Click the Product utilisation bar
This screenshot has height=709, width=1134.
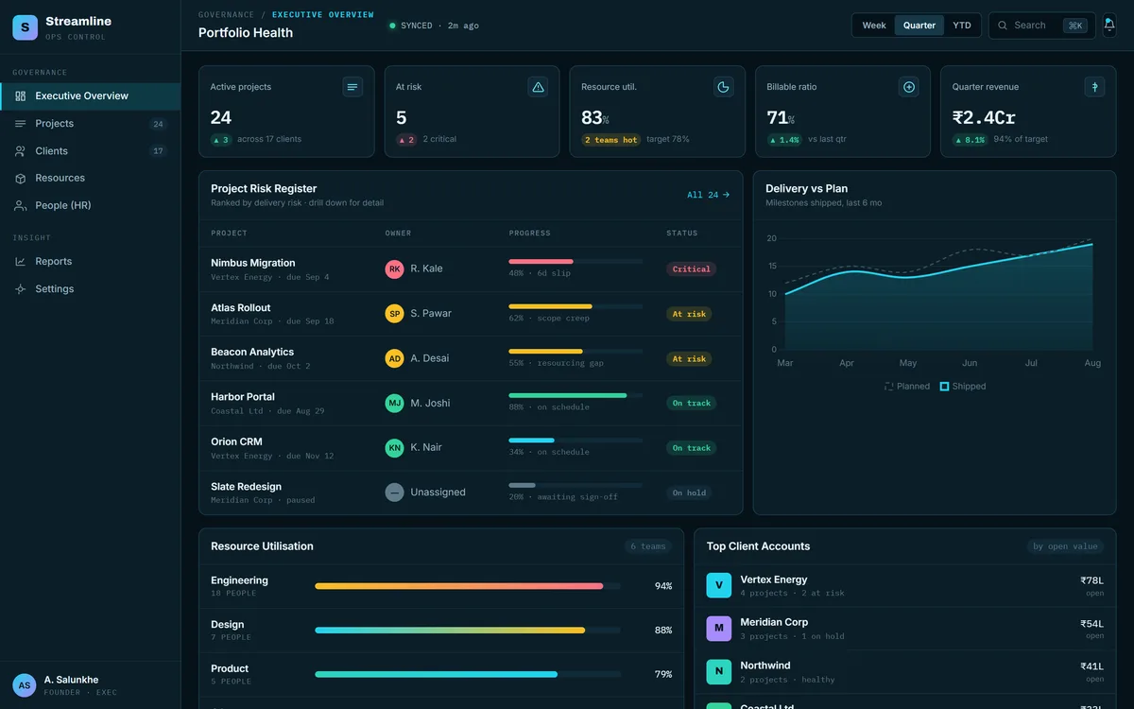(x=468, y=674)
